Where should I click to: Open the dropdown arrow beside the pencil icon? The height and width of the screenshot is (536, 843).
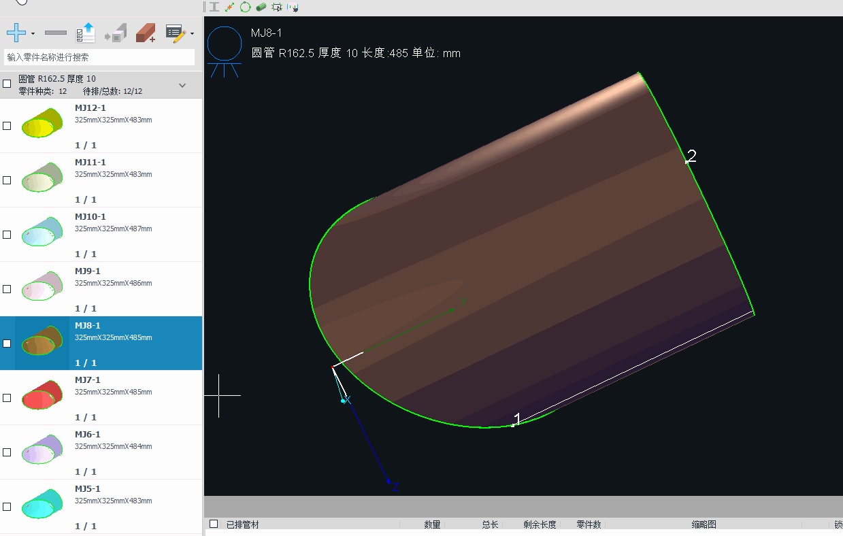click(x=193, y=33)
